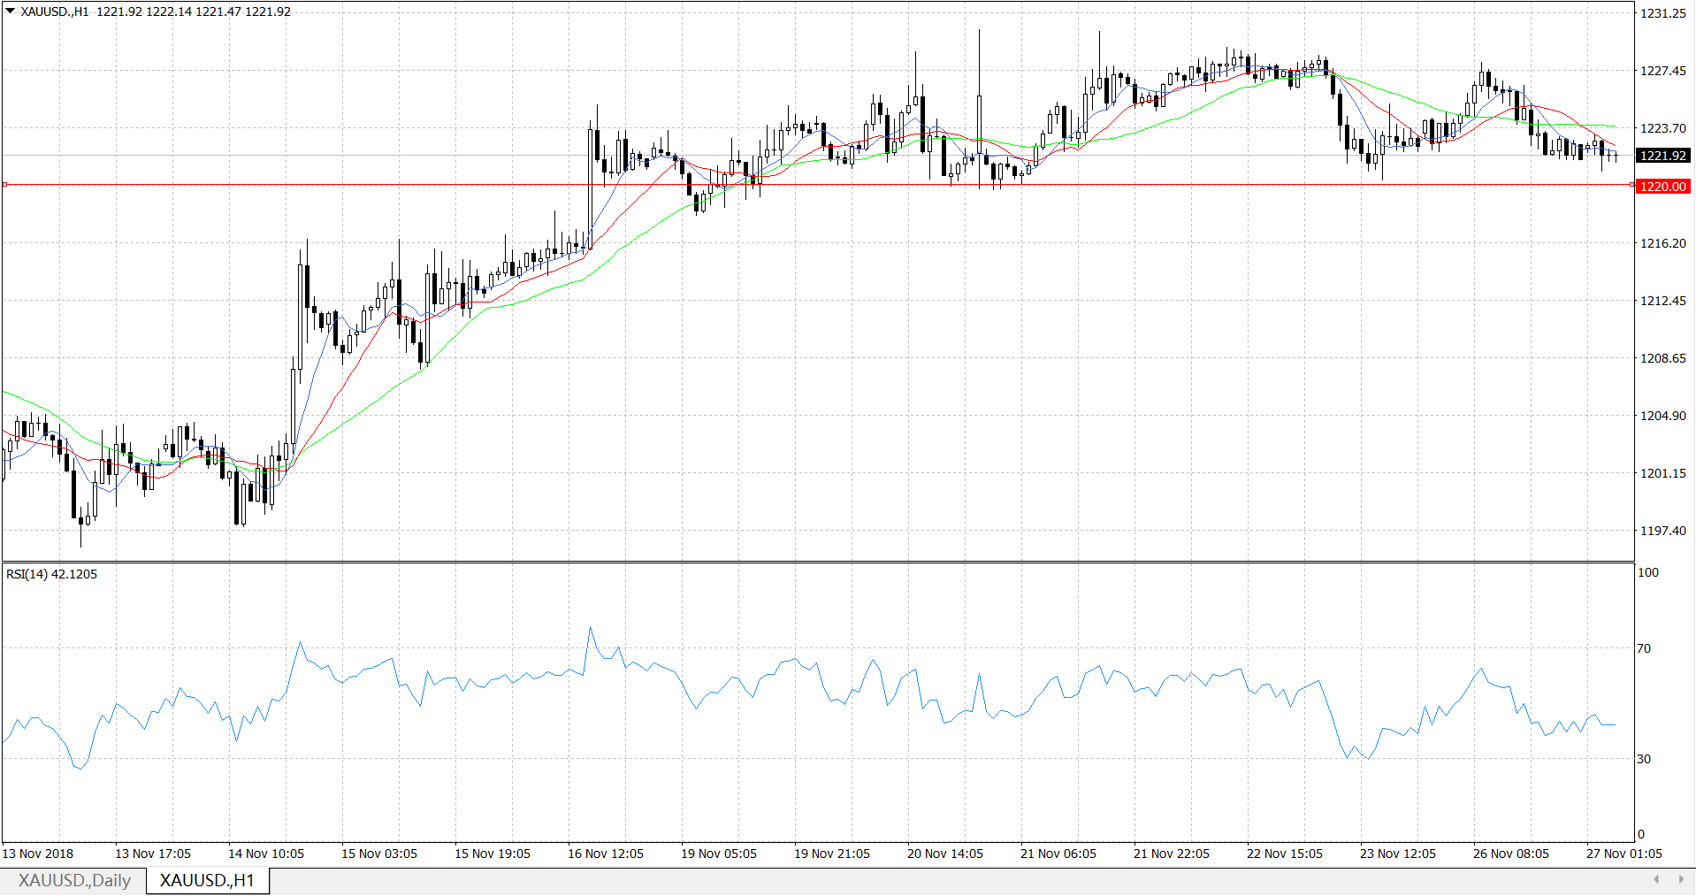Click the 19 Nov 21:05 time axis label
This screenshot has height=896, width=1696.
832,854
